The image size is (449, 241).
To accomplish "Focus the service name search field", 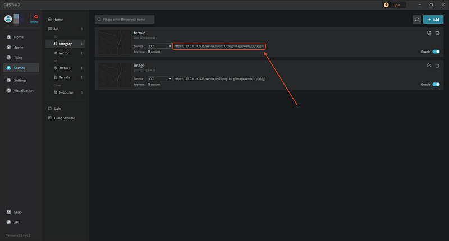I will (125, 20).
